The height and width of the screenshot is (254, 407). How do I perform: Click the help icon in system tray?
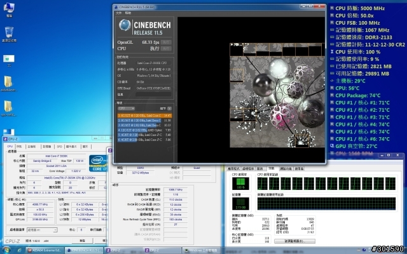364,250
